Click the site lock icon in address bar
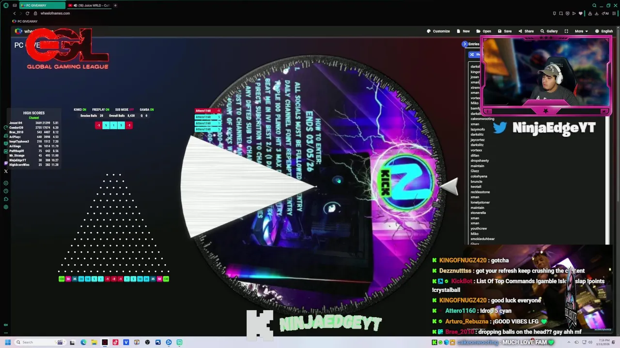This screenshot has height=348, width=620. [x=35, y=13]
